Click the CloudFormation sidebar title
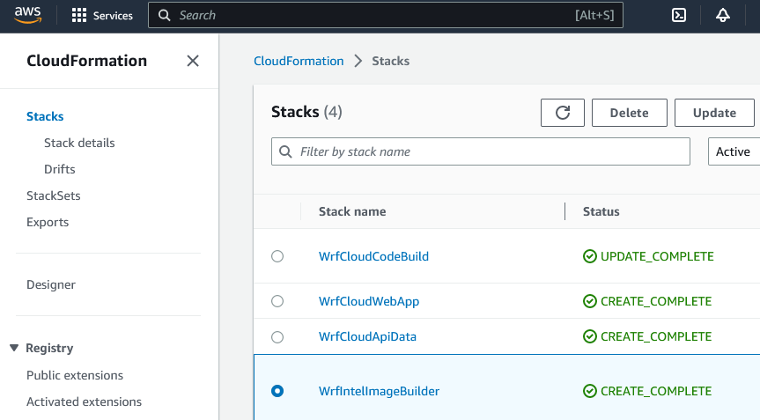This screenshot has height=420, width=760. click(x=87, y=61)
